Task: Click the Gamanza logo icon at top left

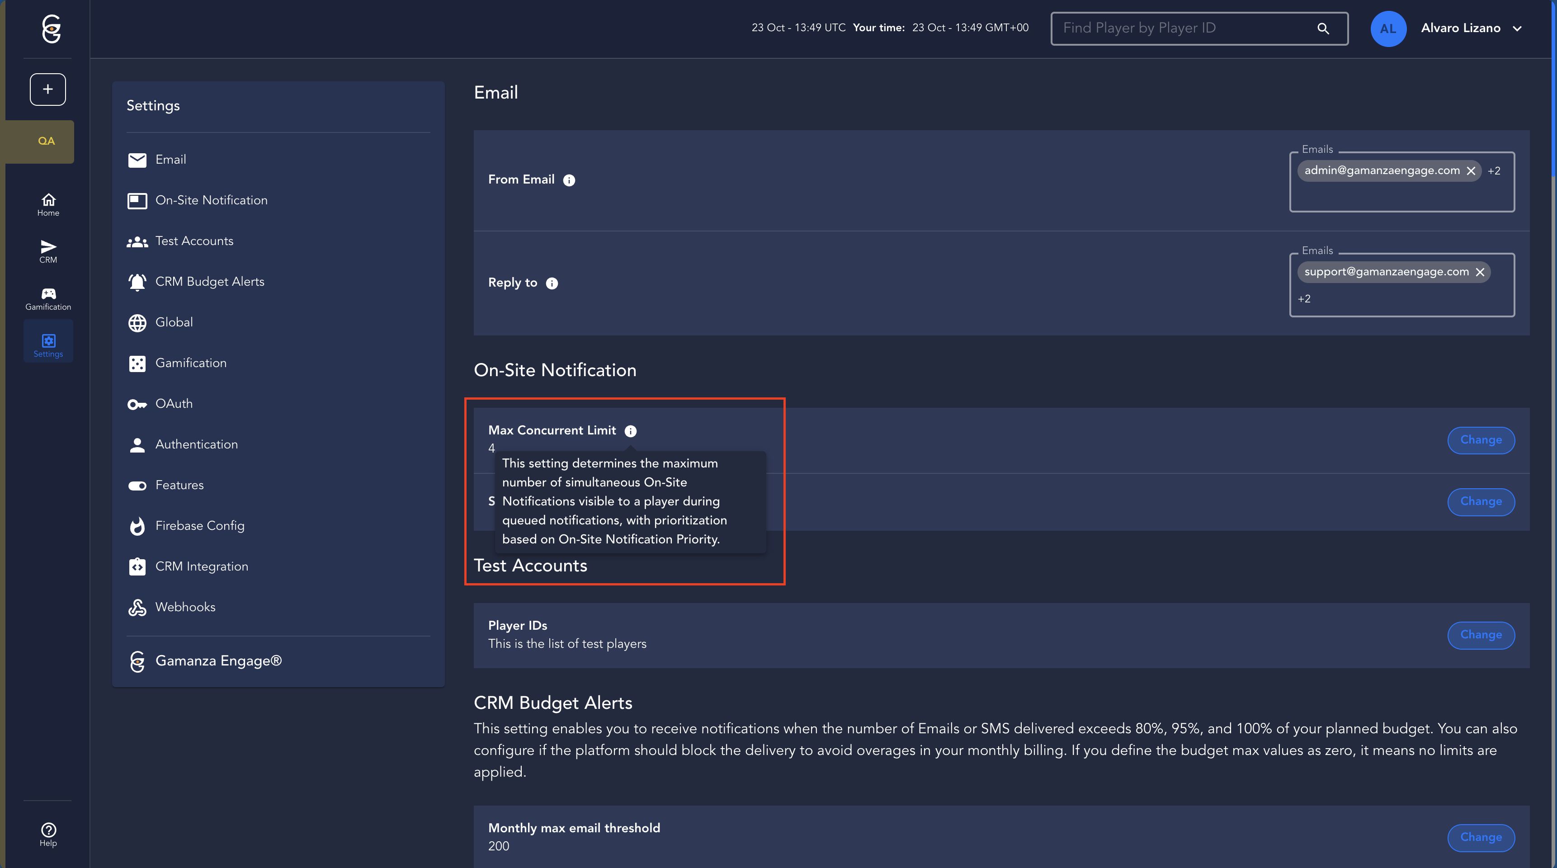Action: point(52,28)
